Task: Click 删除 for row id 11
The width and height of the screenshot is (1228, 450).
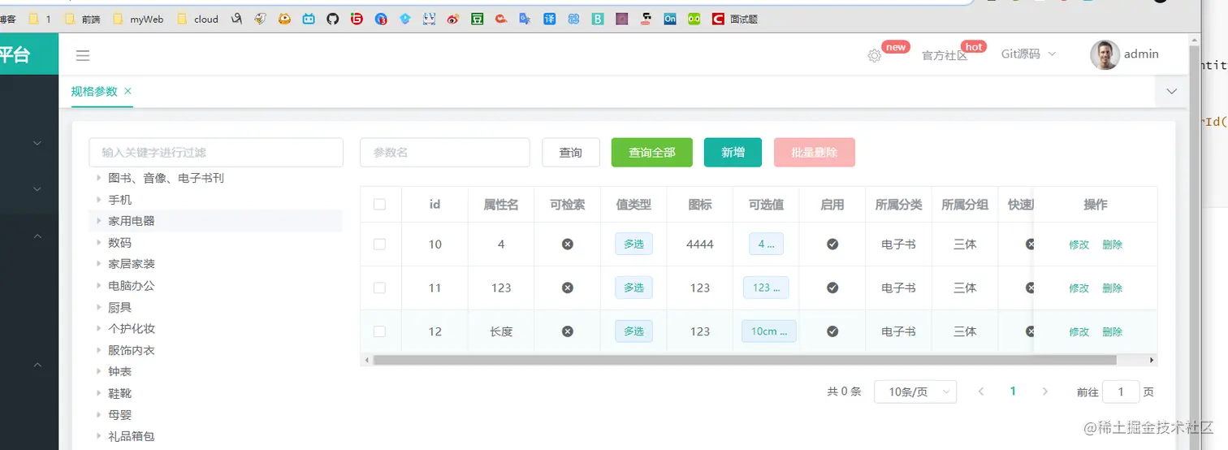Action: pyautogui.click(x=1113, y=288)
